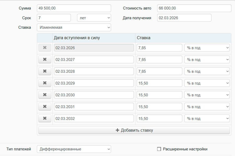The height and width of the screenshot is (156, 235).
Task: Delete the 02.03.2028 rate row
Action: point(45,71)
